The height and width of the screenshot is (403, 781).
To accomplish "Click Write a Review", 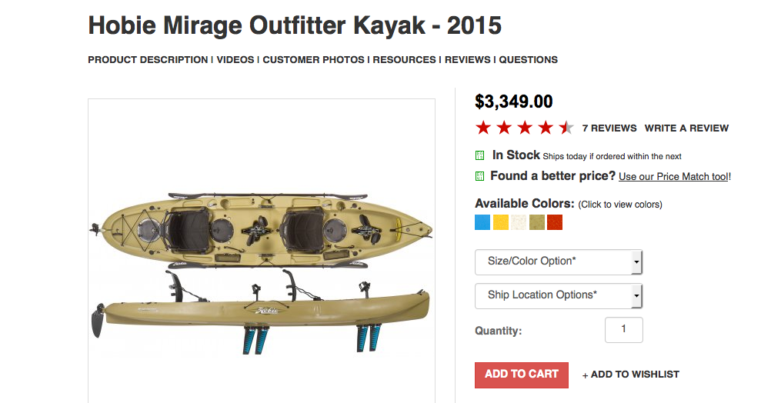I will coord(686,128).
